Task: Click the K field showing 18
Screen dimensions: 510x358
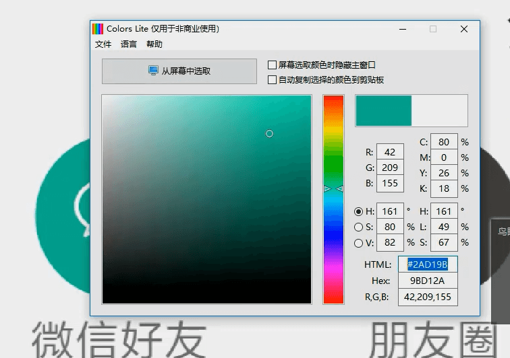Action: pyautogui.click(x=444, y=188)
